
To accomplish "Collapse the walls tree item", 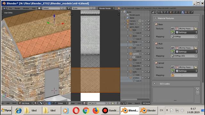I will coord(128,72).
